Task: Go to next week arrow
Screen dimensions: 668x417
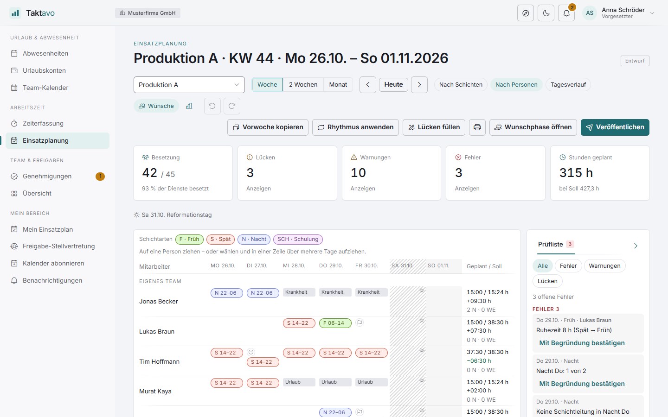Action: coord(419,85)
